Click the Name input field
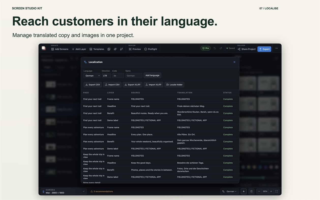320x200 pixels. point(134,75)
